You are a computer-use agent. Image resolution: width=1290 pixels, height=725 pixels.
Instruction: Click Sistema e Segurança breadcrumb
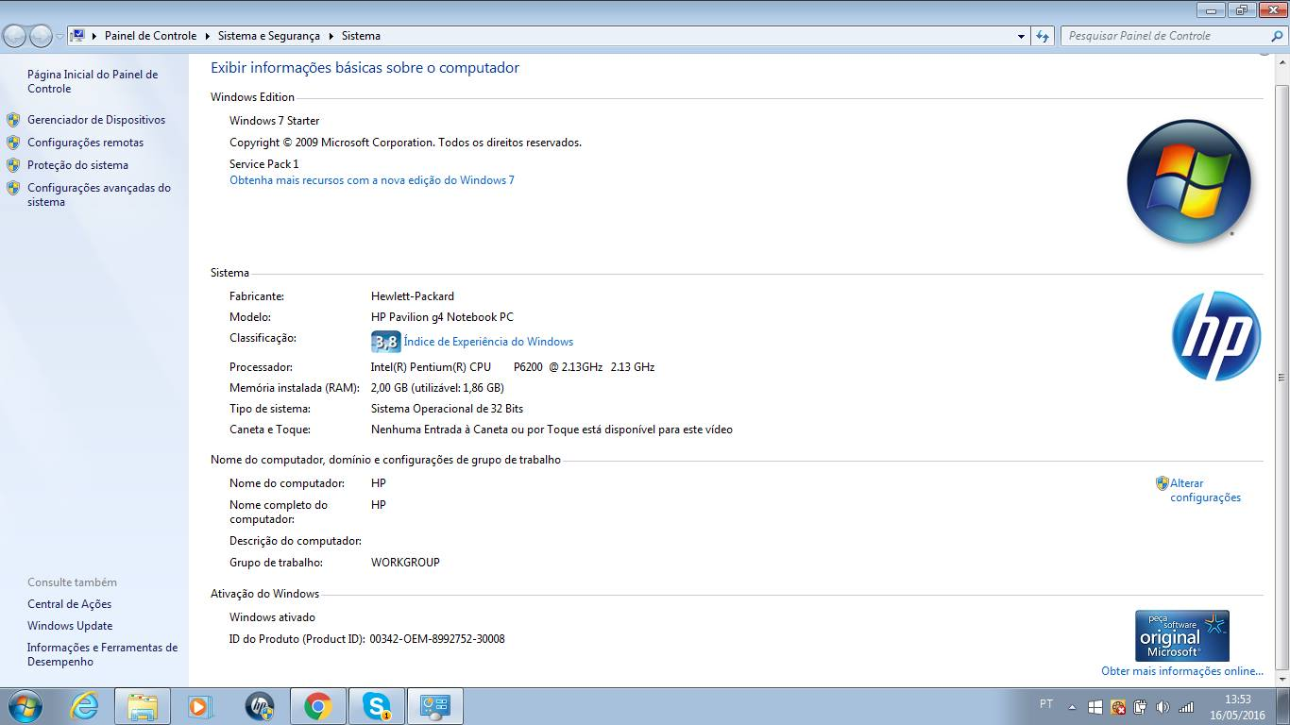(x=268, y=36)
